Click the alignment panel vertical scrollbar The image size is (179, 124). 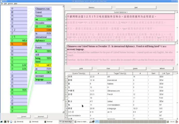click(x=63, y=59)
